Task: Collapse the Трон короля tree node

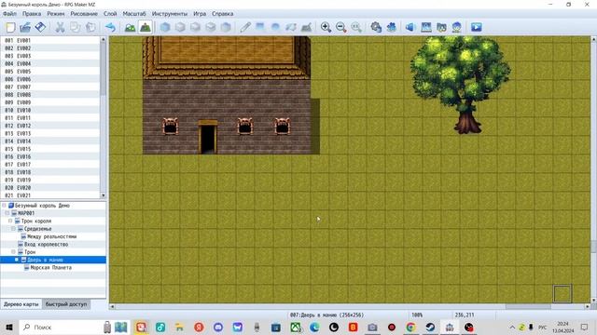Action: [x=10, y=221]
